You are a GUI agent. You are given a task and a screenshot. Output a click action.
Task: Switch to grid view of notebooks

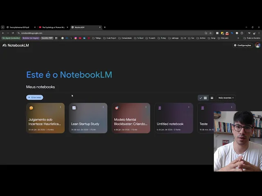(x=203, y=98)
